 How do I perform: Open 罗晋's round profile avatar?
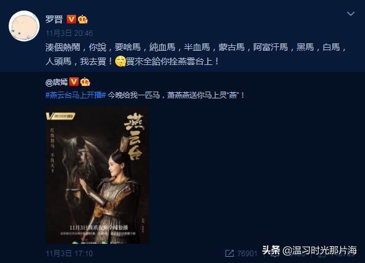(24, 26)
